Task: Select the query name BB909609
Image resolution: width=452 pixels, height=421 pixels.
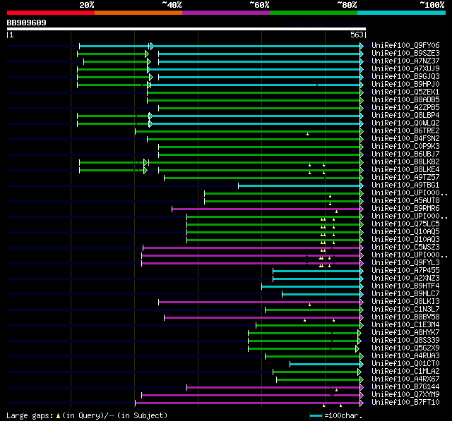Action: click(x=27, y=23)
